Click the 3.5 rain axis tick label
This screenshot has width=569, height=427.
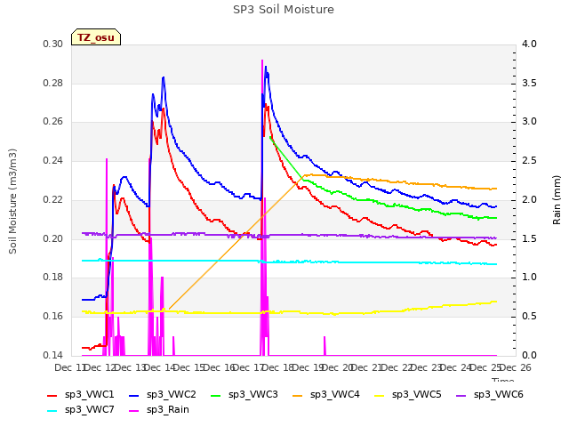529,83
